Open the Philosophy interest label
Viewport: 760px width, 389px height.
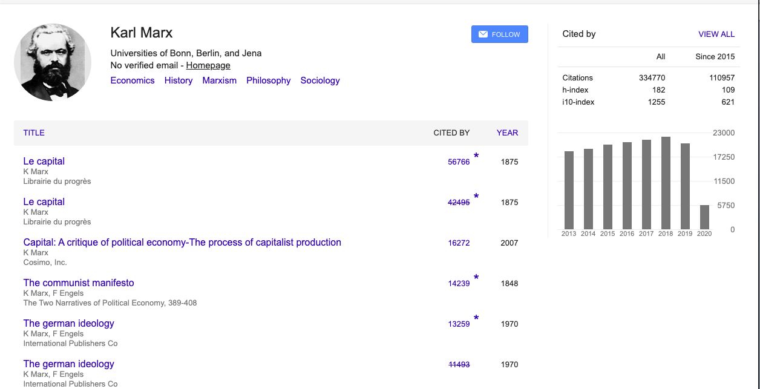[x=268, y=80]
